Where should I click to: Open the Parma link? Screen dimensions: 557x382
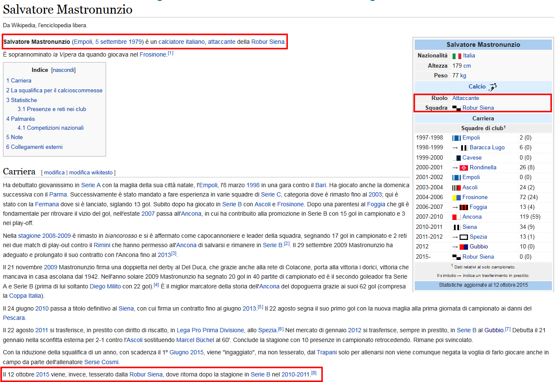point(58,194)
